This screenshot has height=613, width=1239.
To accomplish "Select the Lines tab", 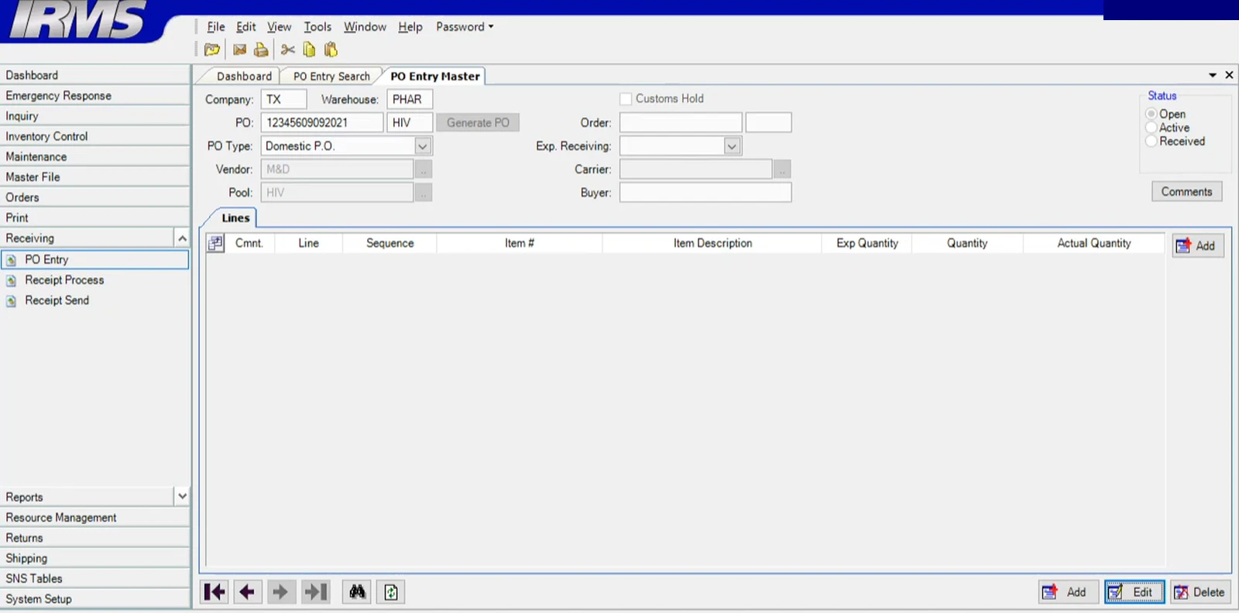I will (235, 218).
